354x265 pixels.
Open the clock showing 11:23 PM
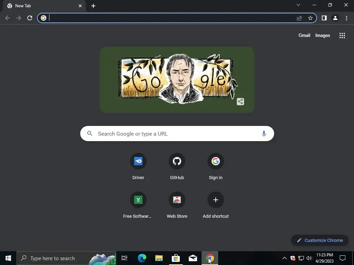point(324,258)
